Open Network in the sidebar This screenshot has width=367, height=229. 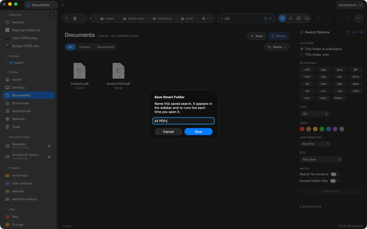point(29,119)
